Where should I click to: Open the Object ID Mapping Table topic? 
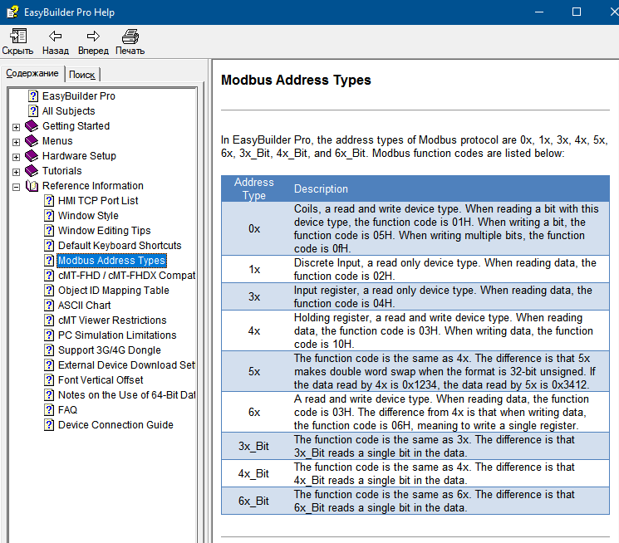[x=113, y=291]
